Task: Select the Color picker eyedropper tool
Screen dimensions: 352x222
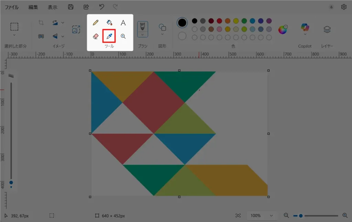Action: tap(109, 36)
